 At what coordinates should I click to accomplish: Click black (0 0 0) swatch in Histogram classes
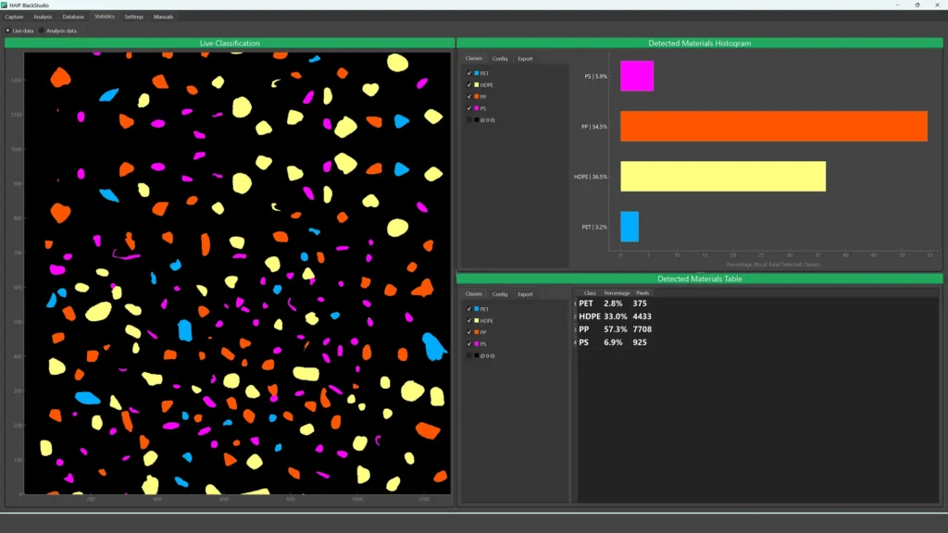[x=477, y=120]
